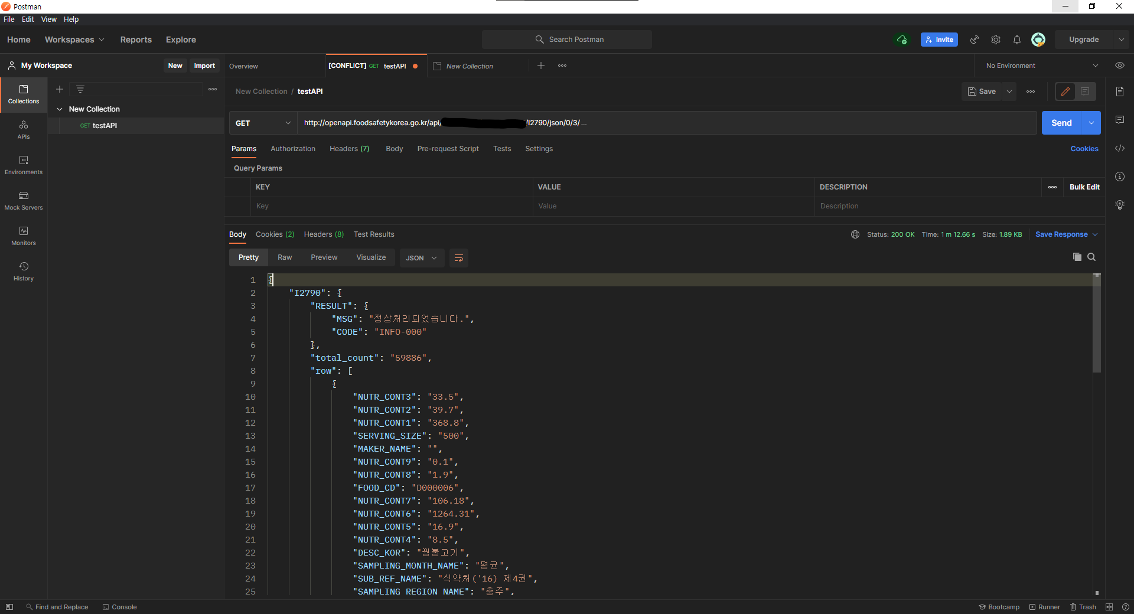Click the Cookies link

[x=1084, y=149]
